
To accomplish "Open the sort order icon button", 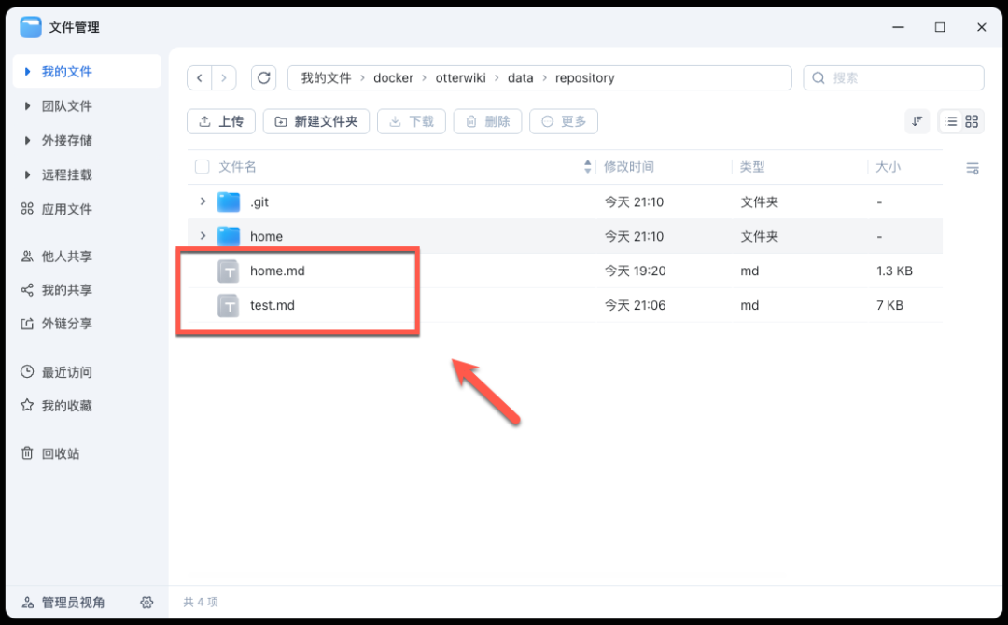I will point(917,121).
